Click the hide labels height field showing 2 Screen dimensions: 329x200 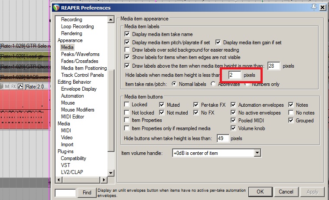(235, 75)
